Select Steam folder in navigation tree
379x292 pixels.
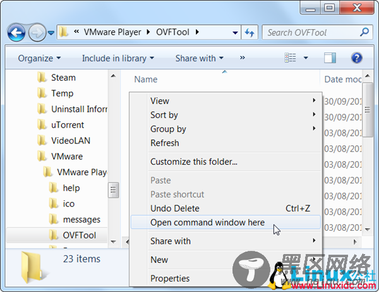coord(63,78)
